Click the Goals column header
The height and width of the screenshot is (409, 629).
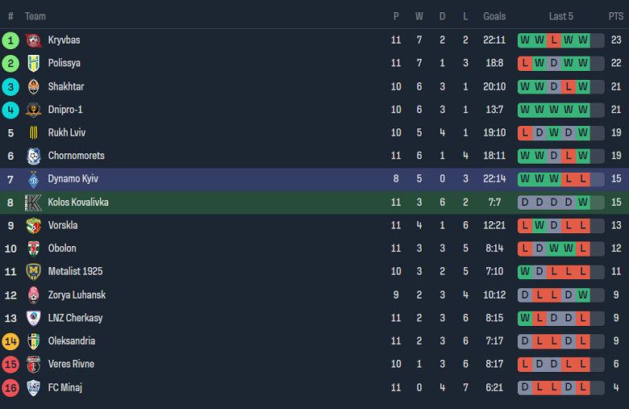[x=494, y=16]
